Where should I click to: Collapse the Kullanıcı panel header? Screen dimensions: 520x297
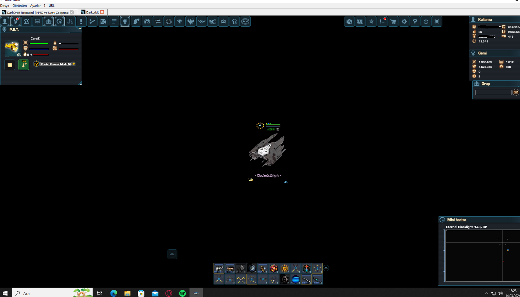(494, 19)
